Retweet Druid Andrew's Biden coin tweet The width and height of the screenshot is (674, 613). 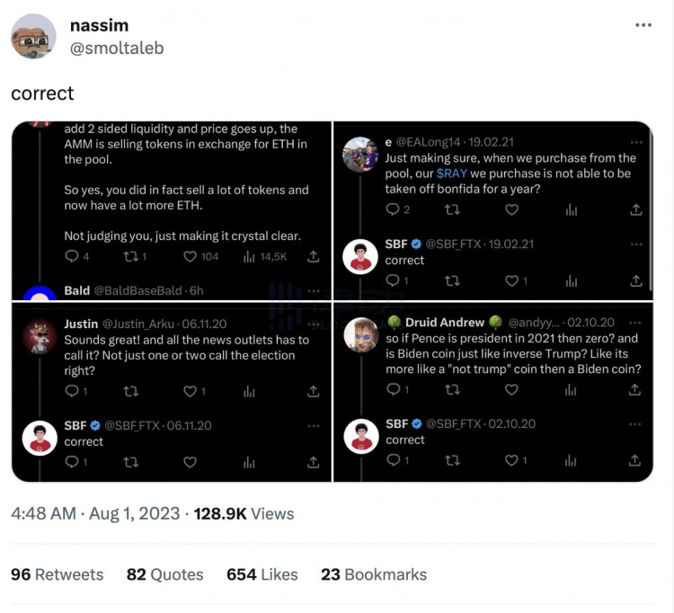(452, 389)
